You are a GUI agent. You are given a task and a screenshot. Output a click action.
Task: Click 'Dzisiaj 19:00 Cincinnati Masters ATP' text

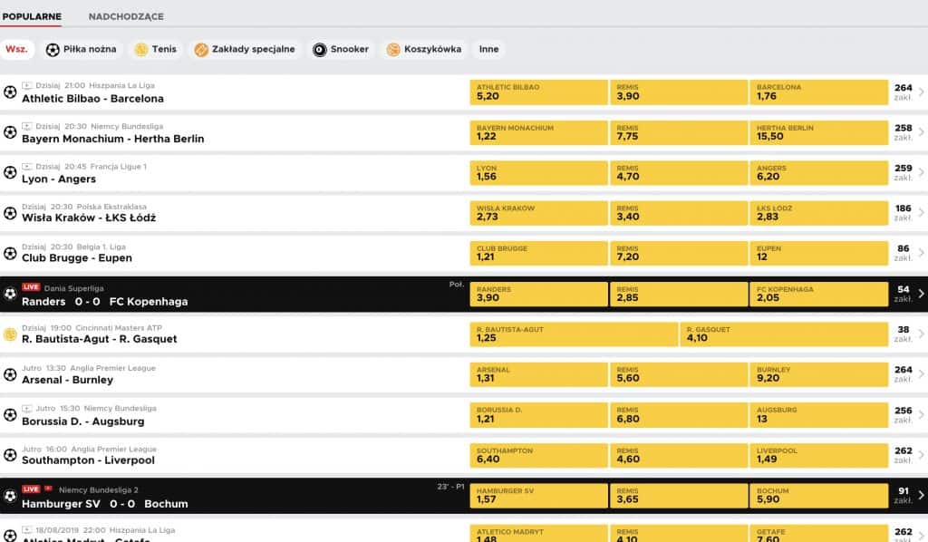coord(92,328)
